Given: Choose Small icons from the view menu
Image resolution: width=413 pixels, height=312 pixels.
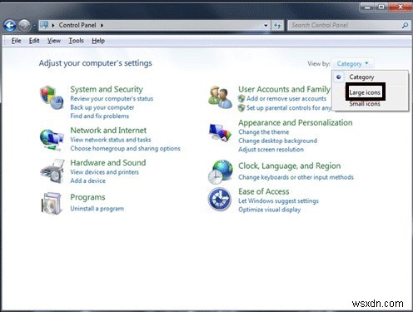Looking at the screenshot, I should pyautogui.click(x=365, y=104).
